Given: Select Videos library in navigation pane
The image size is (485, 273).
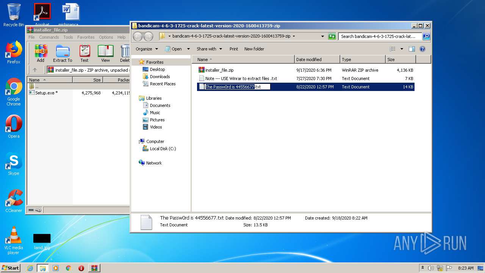Looking at the screenshot, I should [152, 127].
